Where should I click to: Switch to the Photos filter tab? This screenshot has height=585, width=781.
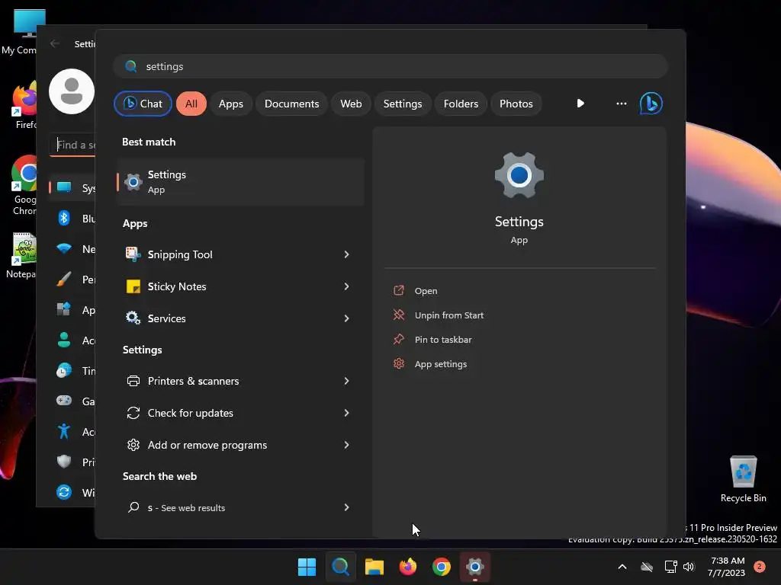tap(516, 104)
